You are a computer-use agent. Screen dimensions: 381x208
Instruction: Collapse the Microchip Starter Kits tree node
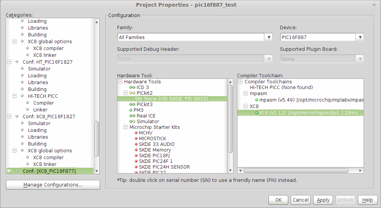coord(126,127)
